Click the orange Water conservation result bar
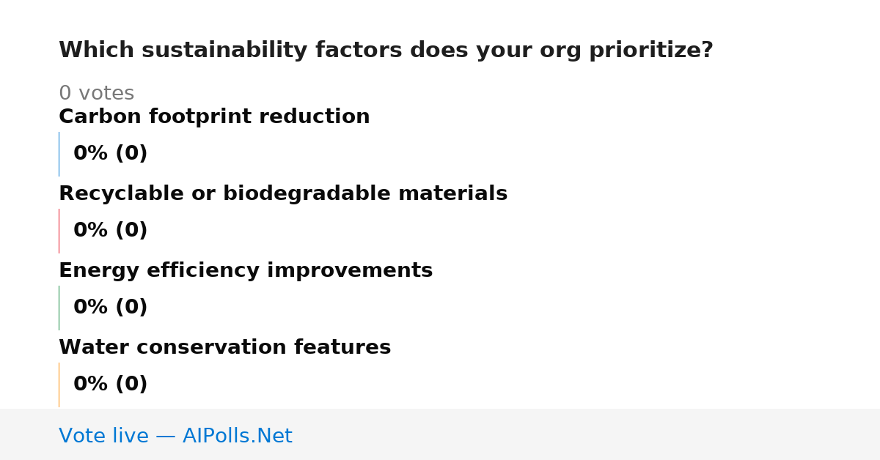The image size is (880, 460). pos(59,385)
